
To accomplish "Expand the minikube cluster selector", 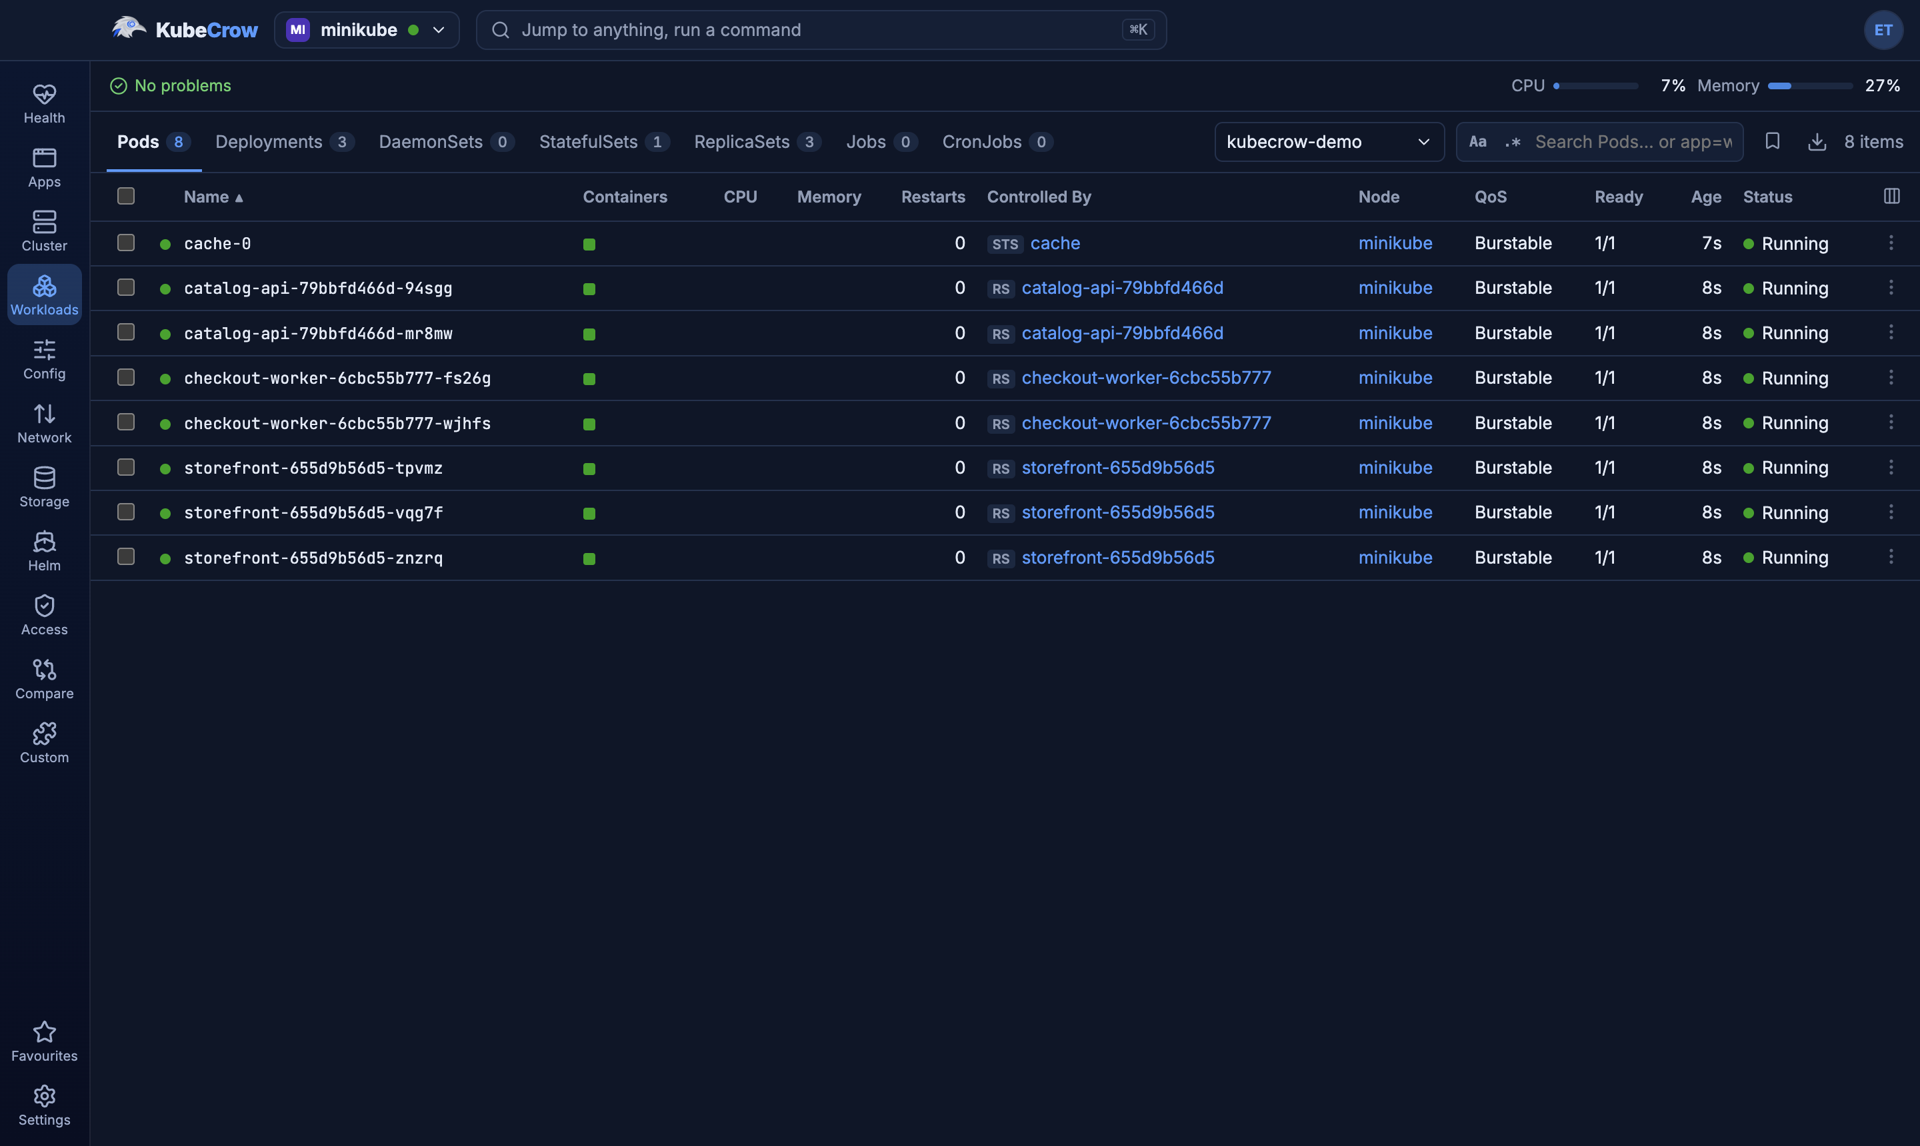I will [366, 29].
